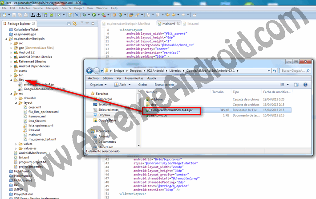Collapse the es.pinanab.mibotiquin project
316x199 pixels.
click(x=6, y=39)
